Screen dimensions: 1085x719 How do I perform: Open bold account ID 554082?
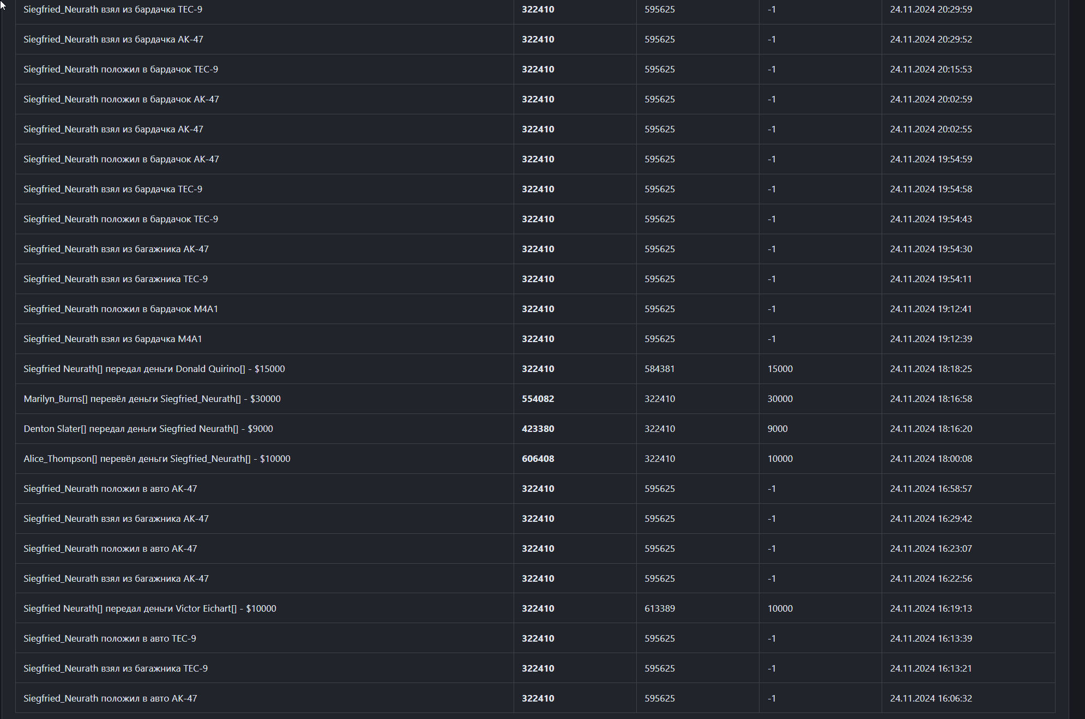[538, 399]
